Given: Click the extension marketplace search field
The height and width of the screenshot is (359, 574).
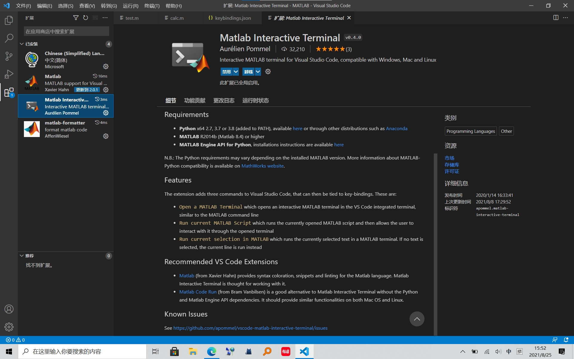Looking at the screenshot, I should [x=66, y=31].
